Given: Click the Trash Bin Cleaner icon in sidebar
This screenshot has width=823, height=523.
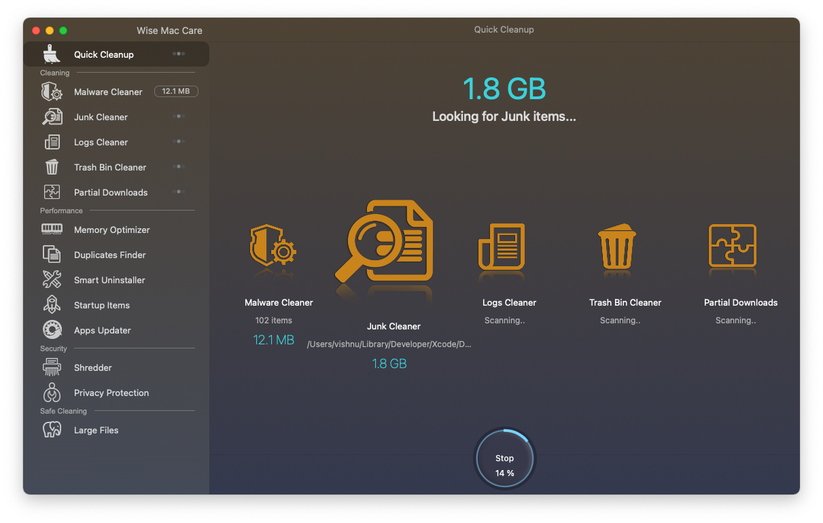Looking at the screenshot, I should (x=52, y=167).
